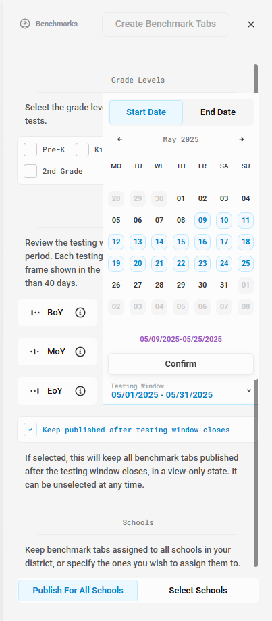Check the Pre-K grade checkbox
The image size is (272, 621).
pos(30,150)
